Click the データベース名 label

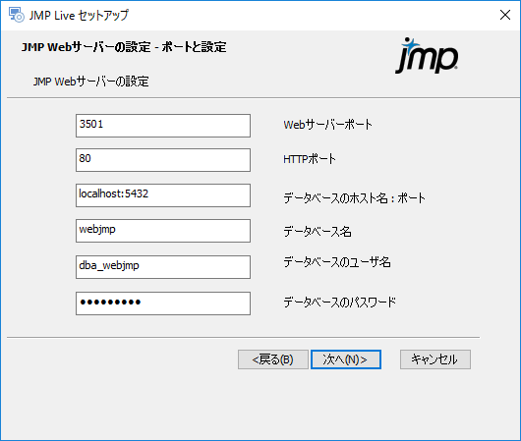point(318,232)
